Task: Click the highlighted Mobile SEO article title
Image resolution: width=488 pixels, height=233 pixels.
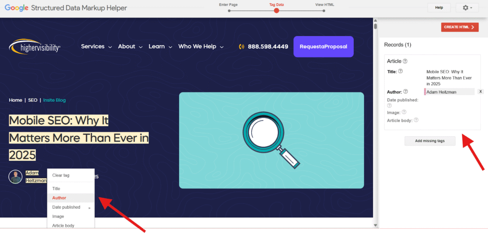Action: click(79, 137)
